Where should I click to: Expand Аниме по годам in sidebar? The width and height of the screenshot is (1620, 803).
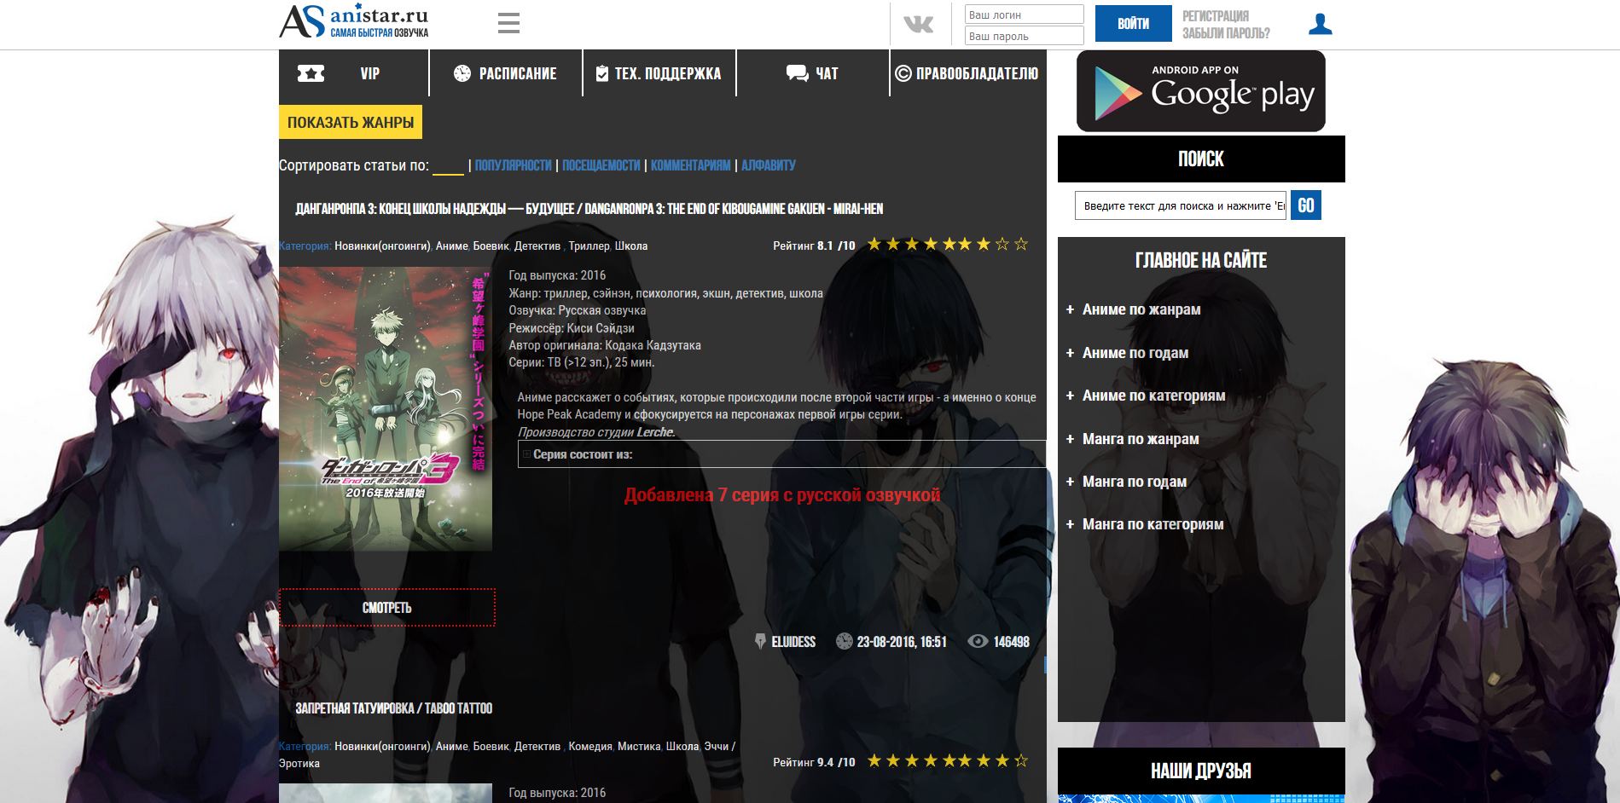1135,353
